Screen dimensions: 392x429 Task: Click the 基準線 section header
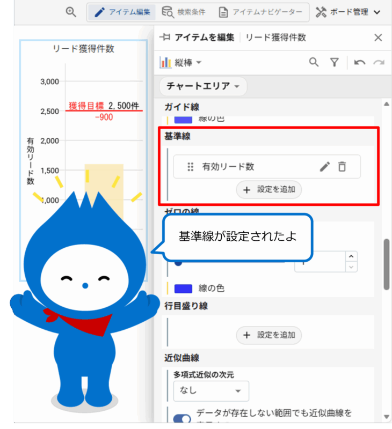177,136
